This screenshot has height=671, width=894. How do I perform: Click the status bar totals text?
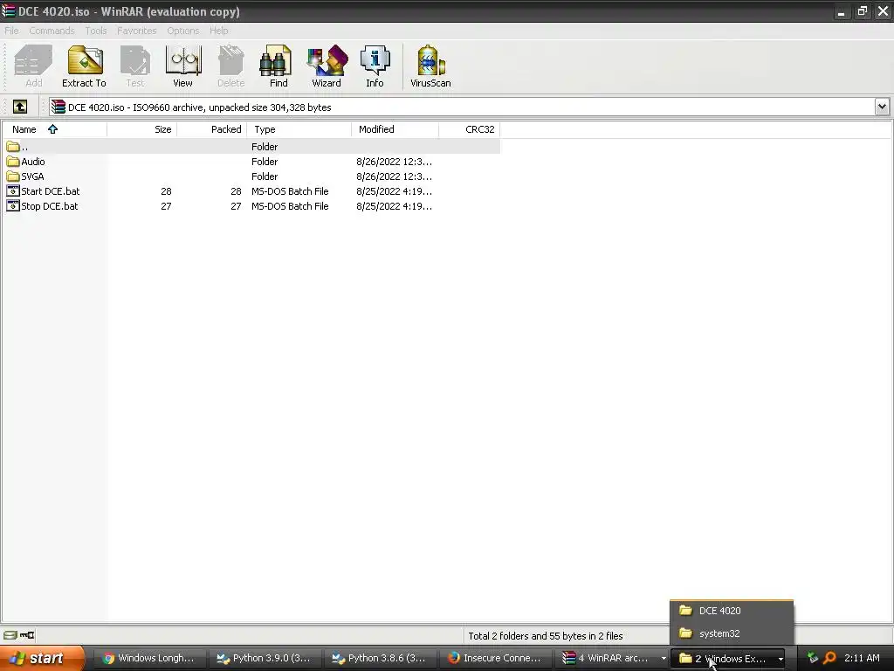[x=546, y=636]
